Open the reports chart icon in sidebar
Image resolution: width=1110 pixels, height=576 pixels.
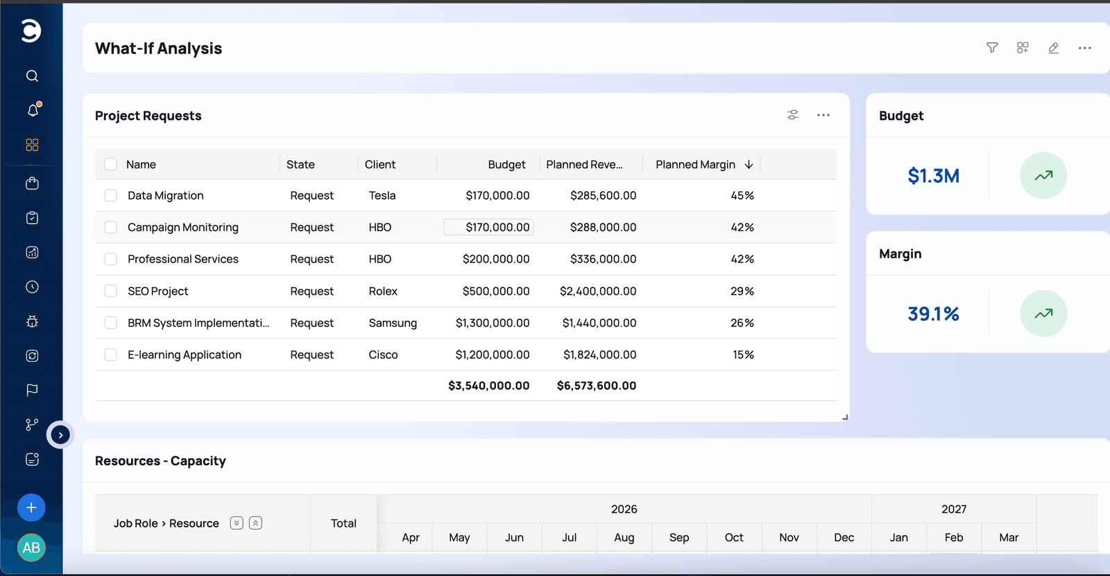point(32,252)
